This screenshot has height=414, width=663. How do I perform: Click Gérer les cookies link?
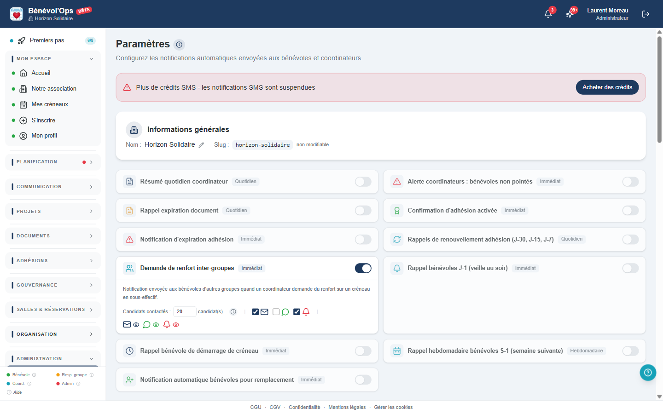[x=393, y=408]
